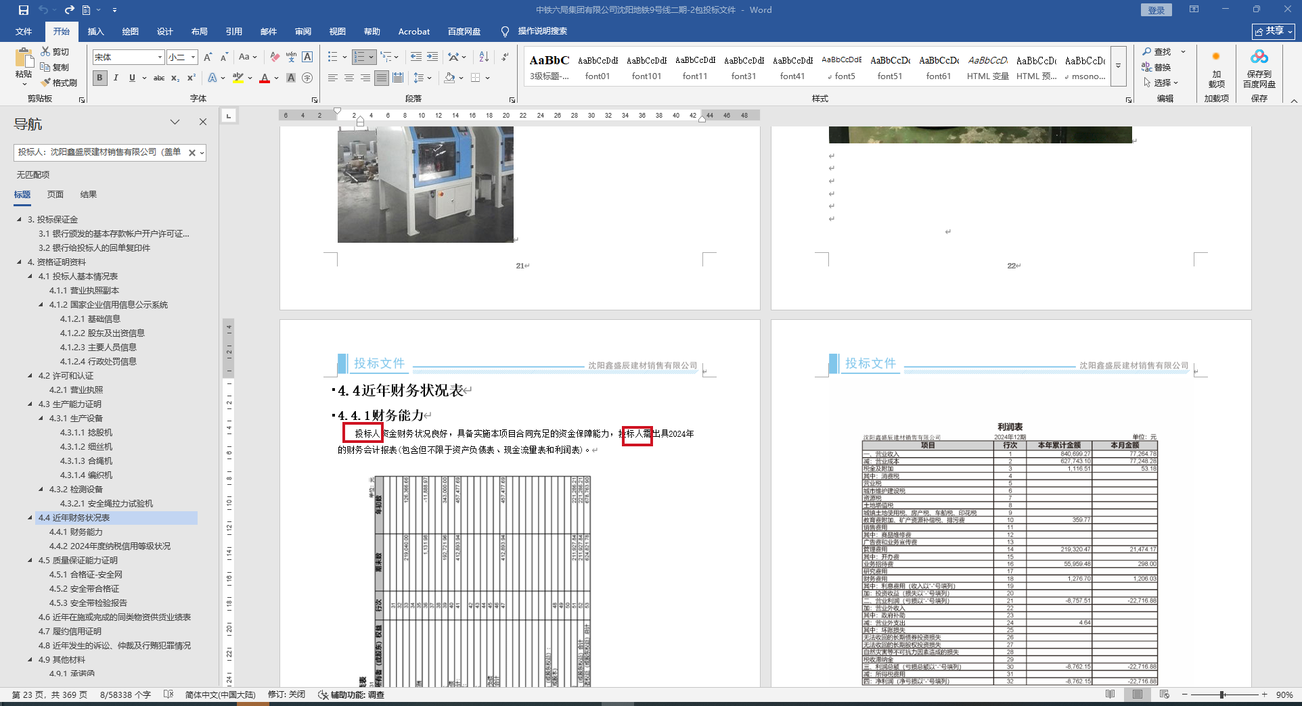Switch to the 页面 navigation tab

(x=55, y=195)
